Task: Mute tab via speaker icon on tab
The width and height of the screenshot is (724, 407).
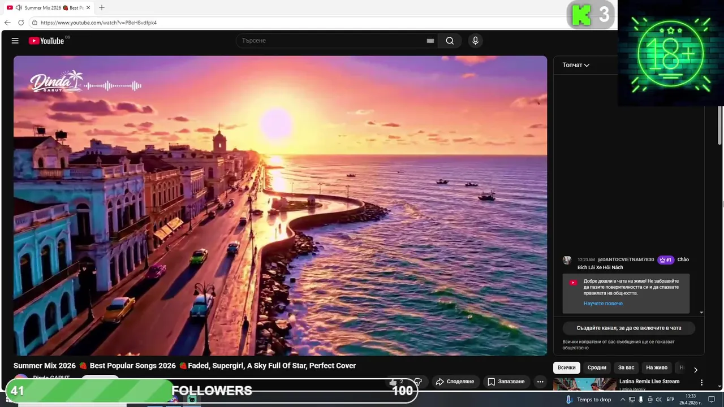Action: 19,8
